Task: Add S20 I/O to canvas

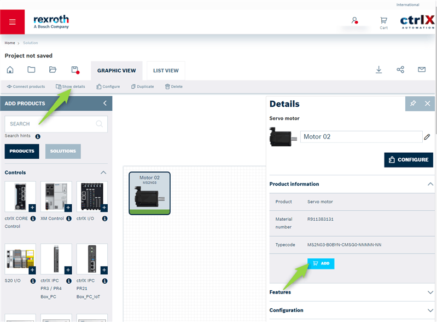Action: point(32,270)
